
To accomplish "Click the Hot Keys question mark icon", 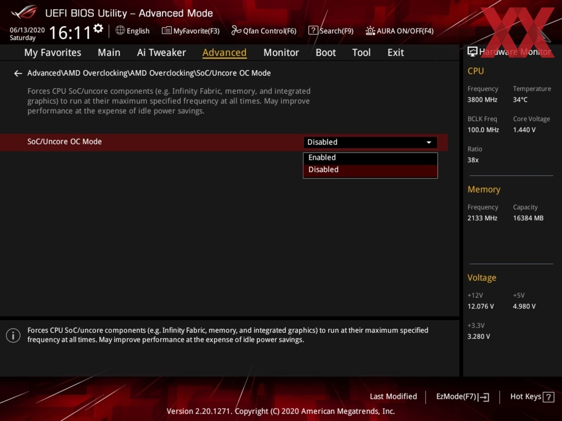I will pyautogui.click(x=548, y=397).
